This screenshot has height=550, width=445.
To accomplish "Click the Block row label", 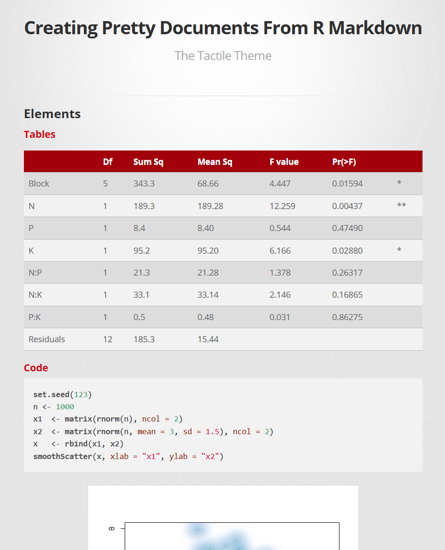I will 39,183.
